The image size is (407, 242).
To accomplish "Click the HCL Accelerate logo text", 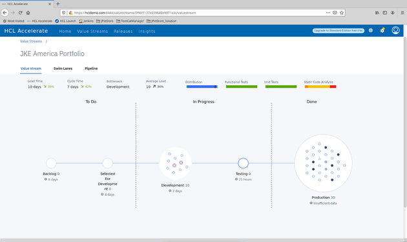I will (x=26, y=31).
